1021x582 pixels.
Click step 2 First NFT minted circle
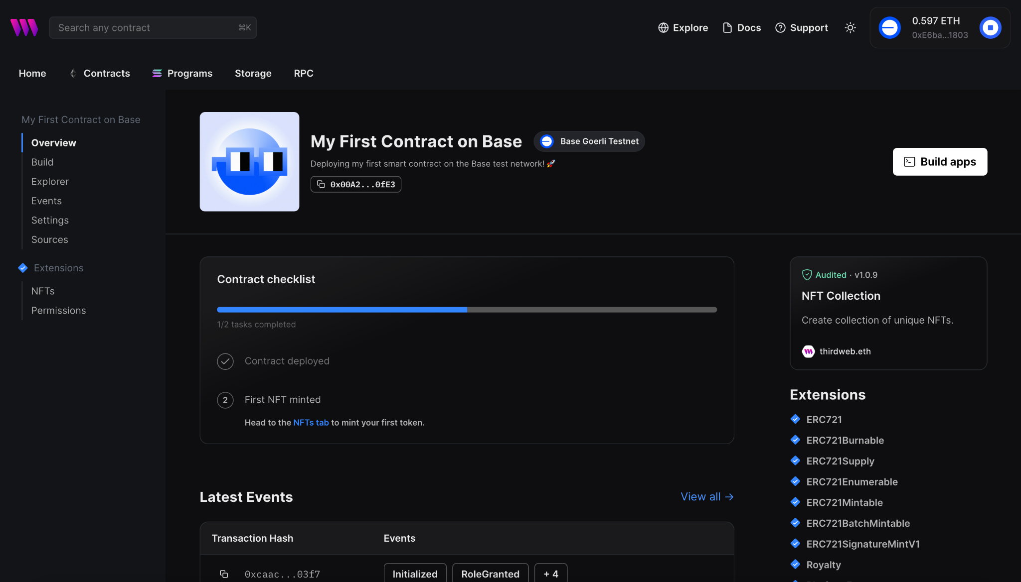(225, 400)
